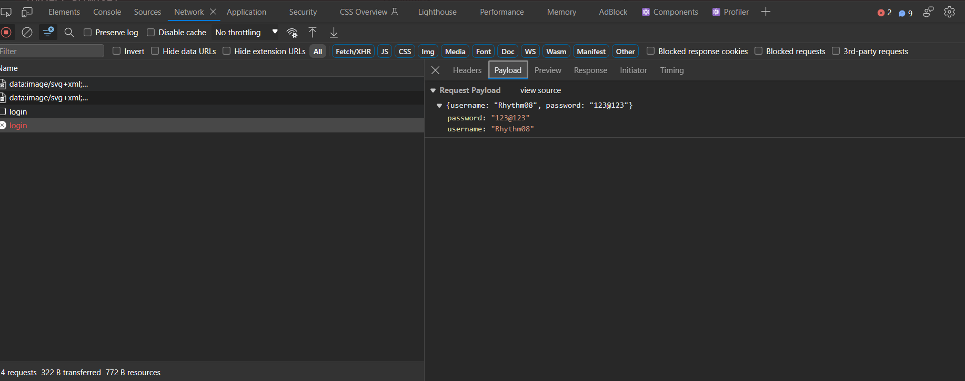Open React Profiler tab
965x381 pixels.
pyautogui.click(x=730, y=12)
